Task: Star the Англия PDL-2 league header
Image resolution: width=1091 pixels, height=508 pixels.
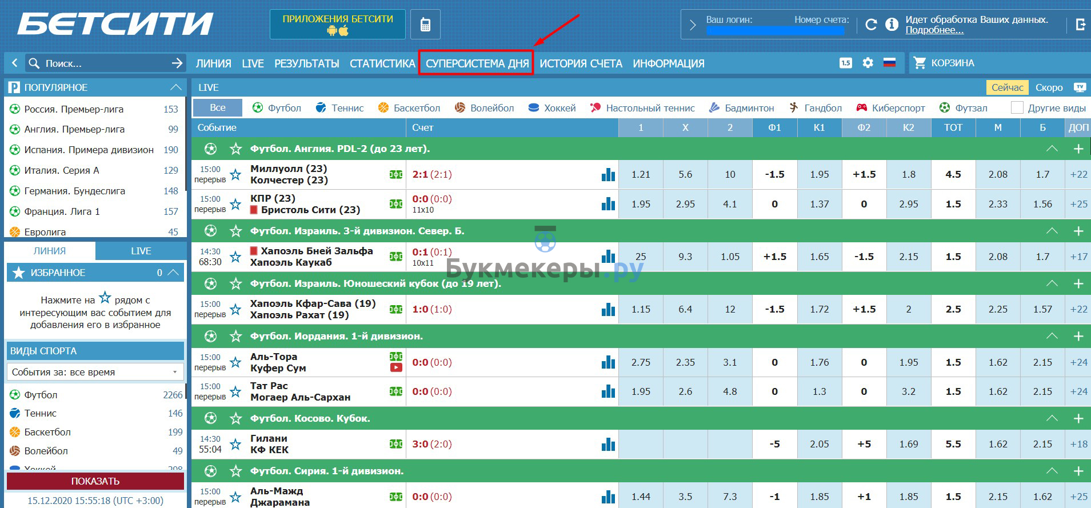Action: 235,149
